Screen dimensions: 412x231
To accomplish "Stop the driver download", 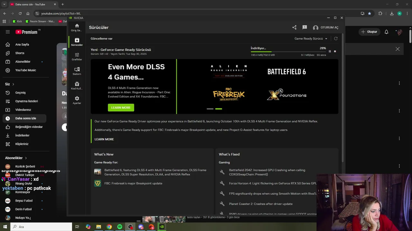I will [335, 51].
